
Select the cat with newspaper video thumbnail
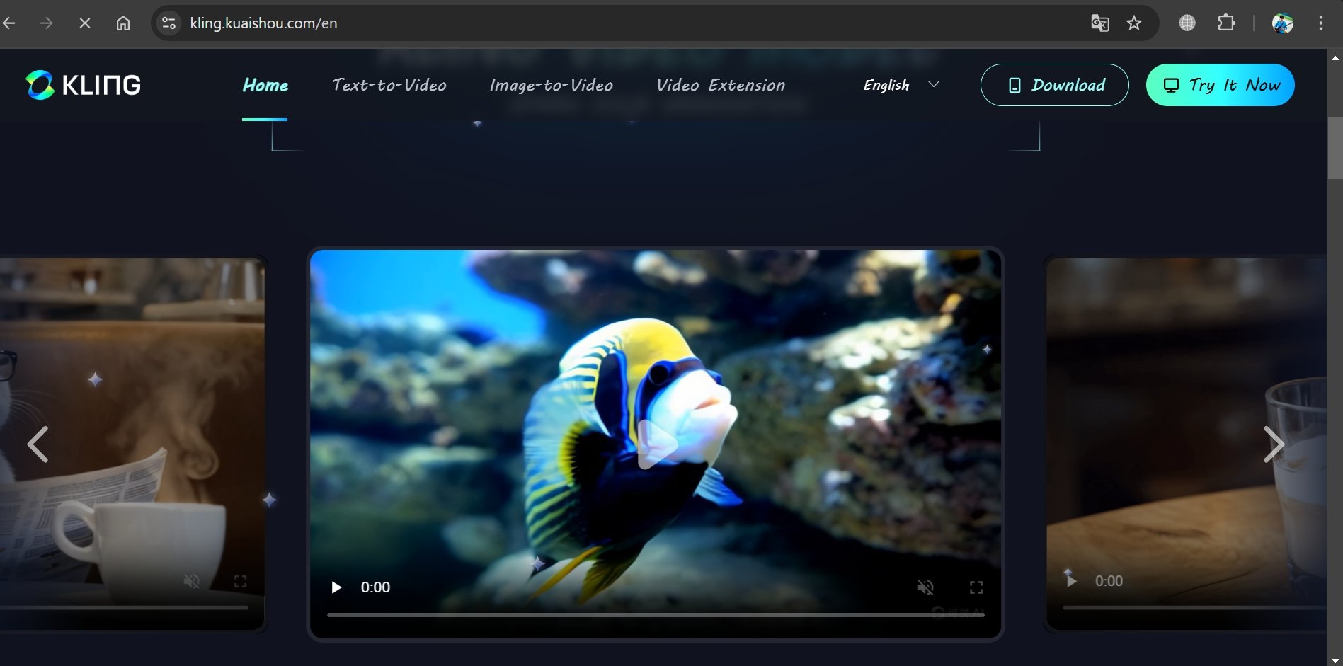tap(132, 444)
